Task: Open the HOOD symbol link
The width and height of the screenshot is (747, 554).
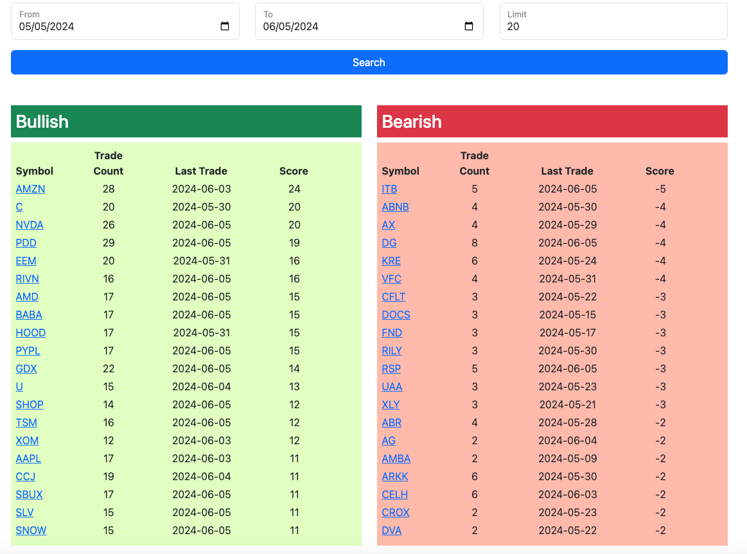Action: click(x=30, y=333)
